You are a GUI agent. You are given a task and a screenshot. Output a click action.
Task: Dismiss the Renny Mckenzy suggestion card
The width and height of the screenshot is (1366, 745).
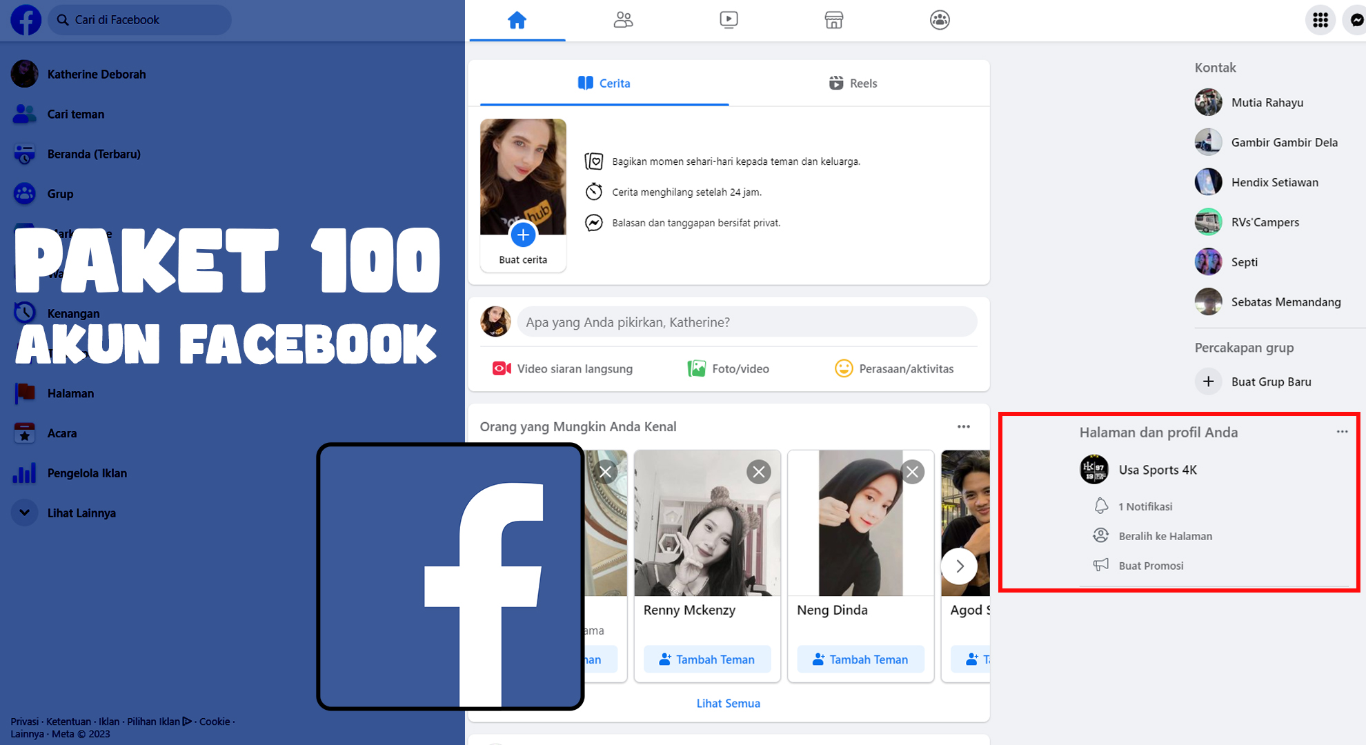(759, 472)
